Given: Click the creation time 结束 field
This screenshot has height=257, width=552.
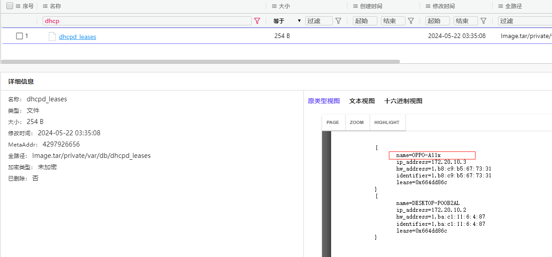Looking at the screenshot, I should pyautogui.click(x=393, y=21).
